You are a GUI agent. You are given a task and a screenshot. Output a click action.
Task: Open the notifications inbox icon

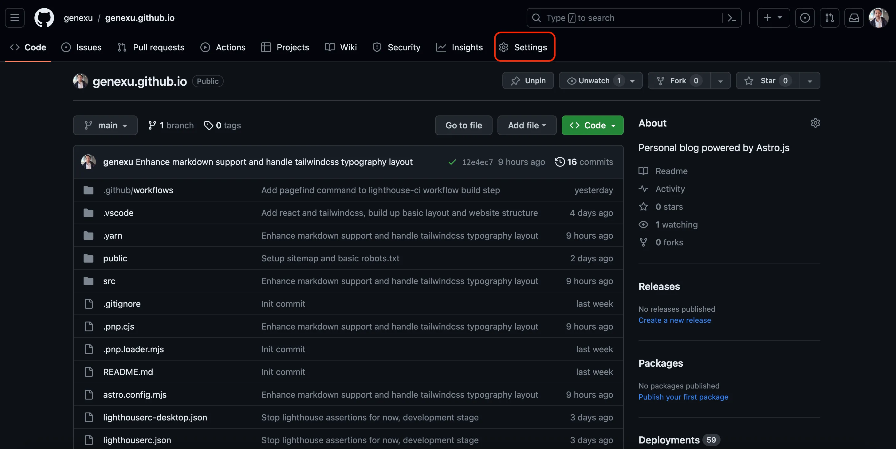(x=854, y=18)
